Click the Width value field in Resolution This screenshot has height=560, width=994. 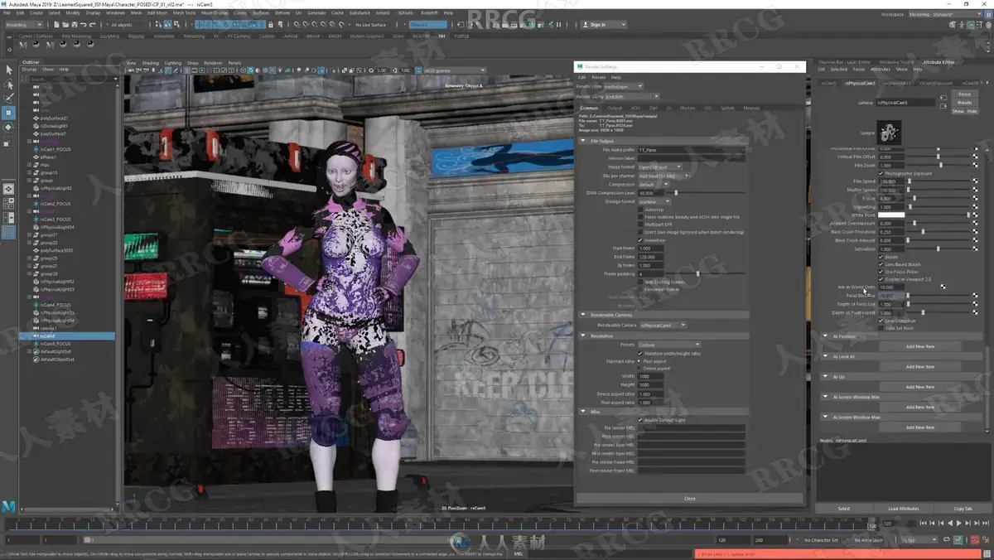coord(650,376)
